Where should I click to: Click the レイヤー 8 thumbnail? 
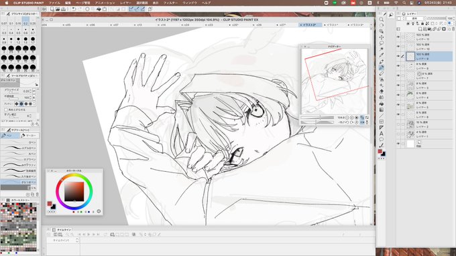410,66
